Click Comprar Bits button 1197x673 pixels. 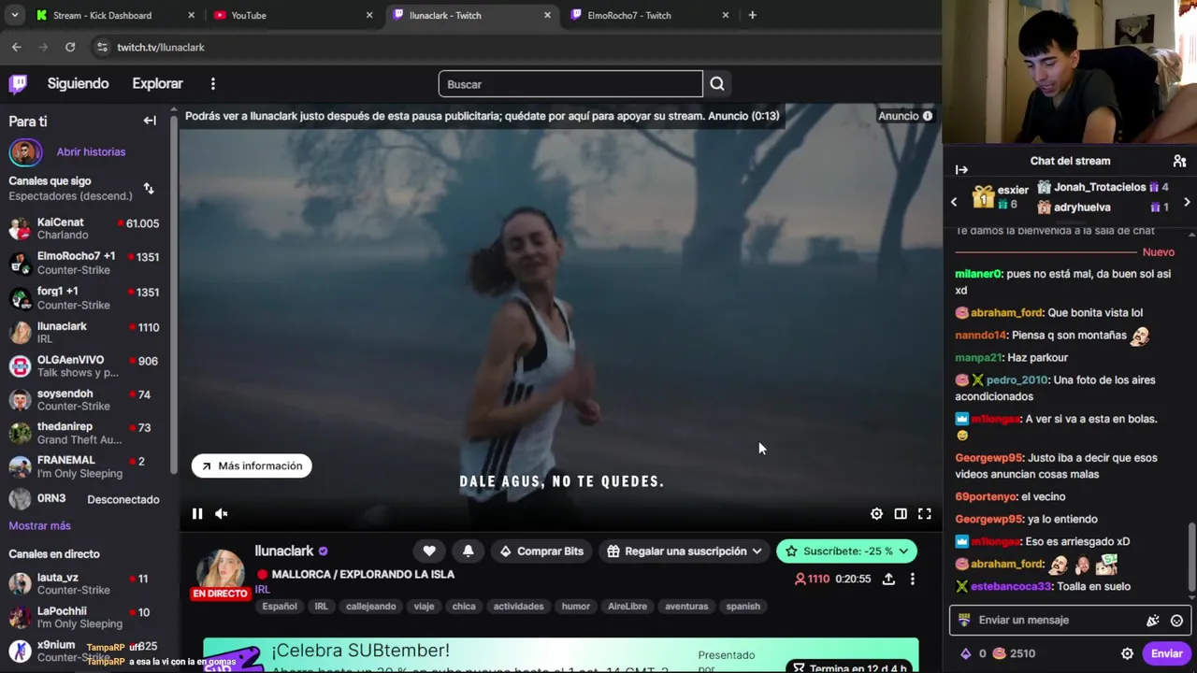(541, 551)
